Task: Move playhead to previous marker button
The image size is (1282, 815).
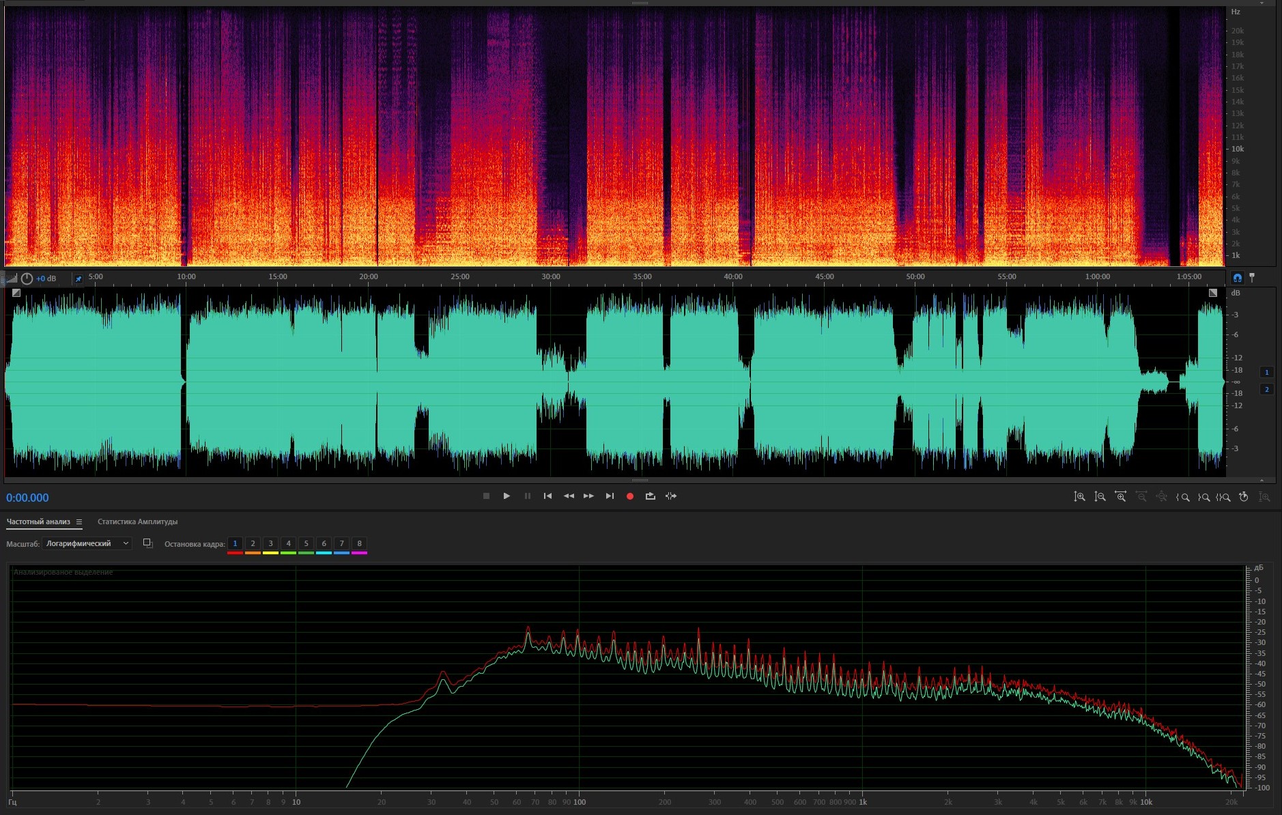Action: click(547, 496)
